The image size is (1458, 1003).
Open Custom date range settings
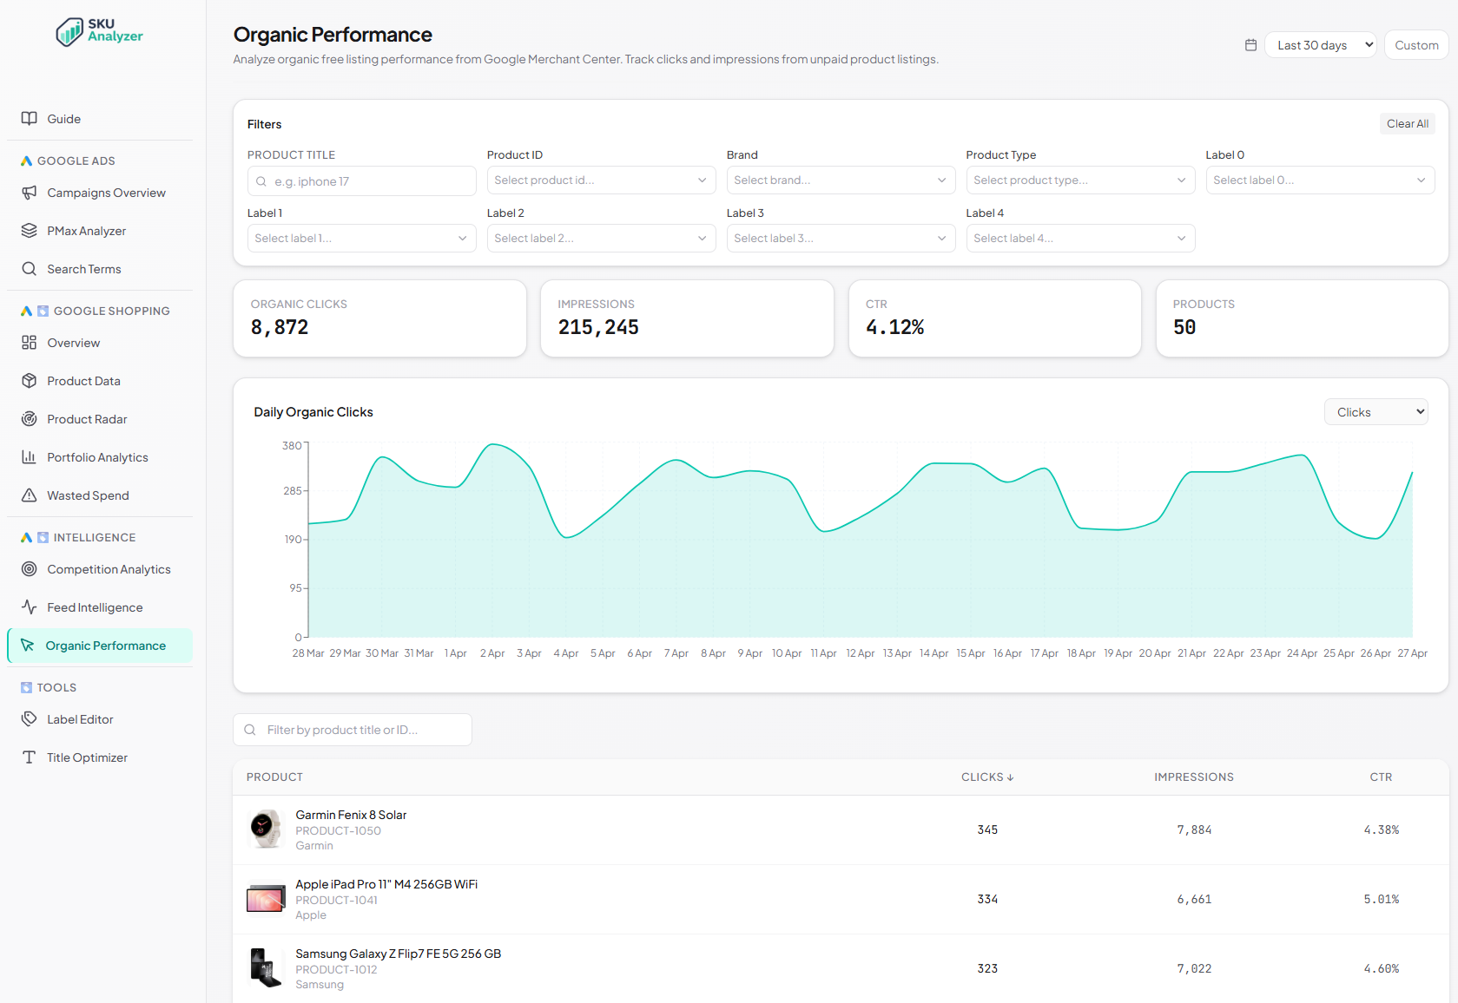[x=1415, y=44]
